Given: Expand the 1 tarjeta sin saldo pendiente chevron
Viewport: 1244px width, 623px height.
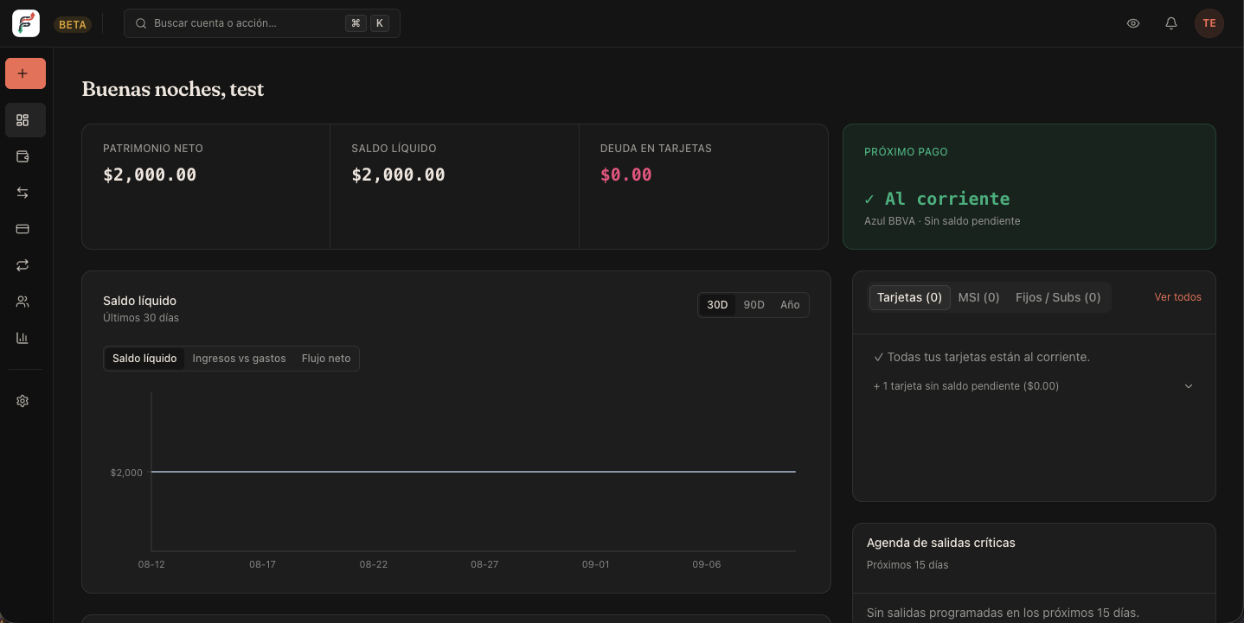Looking at the screenshot, I should pos(1189,386).
